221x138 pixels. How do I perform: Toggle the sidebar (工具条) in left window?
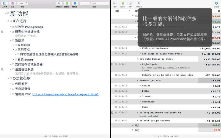[x=4, y=3]
